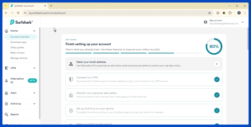251x127 pixels.
Task: Click the 80% progress ring
Action: click(214, 46)
